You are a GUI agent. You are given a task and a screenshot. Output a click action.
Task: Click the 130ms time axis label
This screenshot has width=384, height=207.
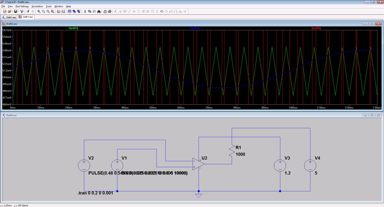click(x=378, y=108)
